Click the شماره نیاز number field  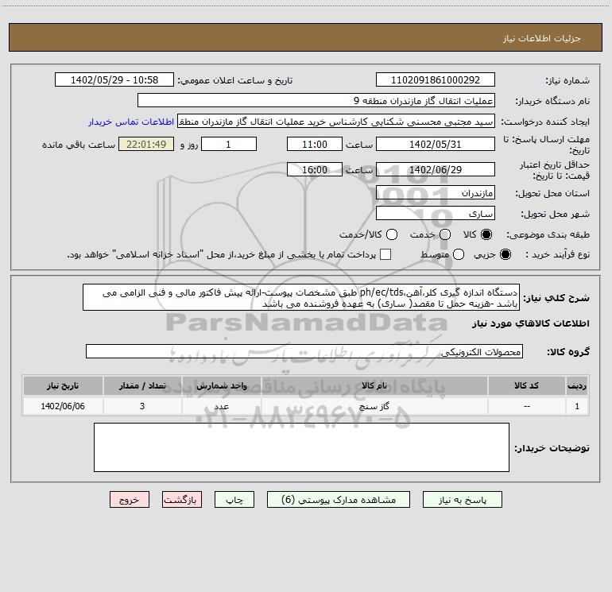[436, 79]
